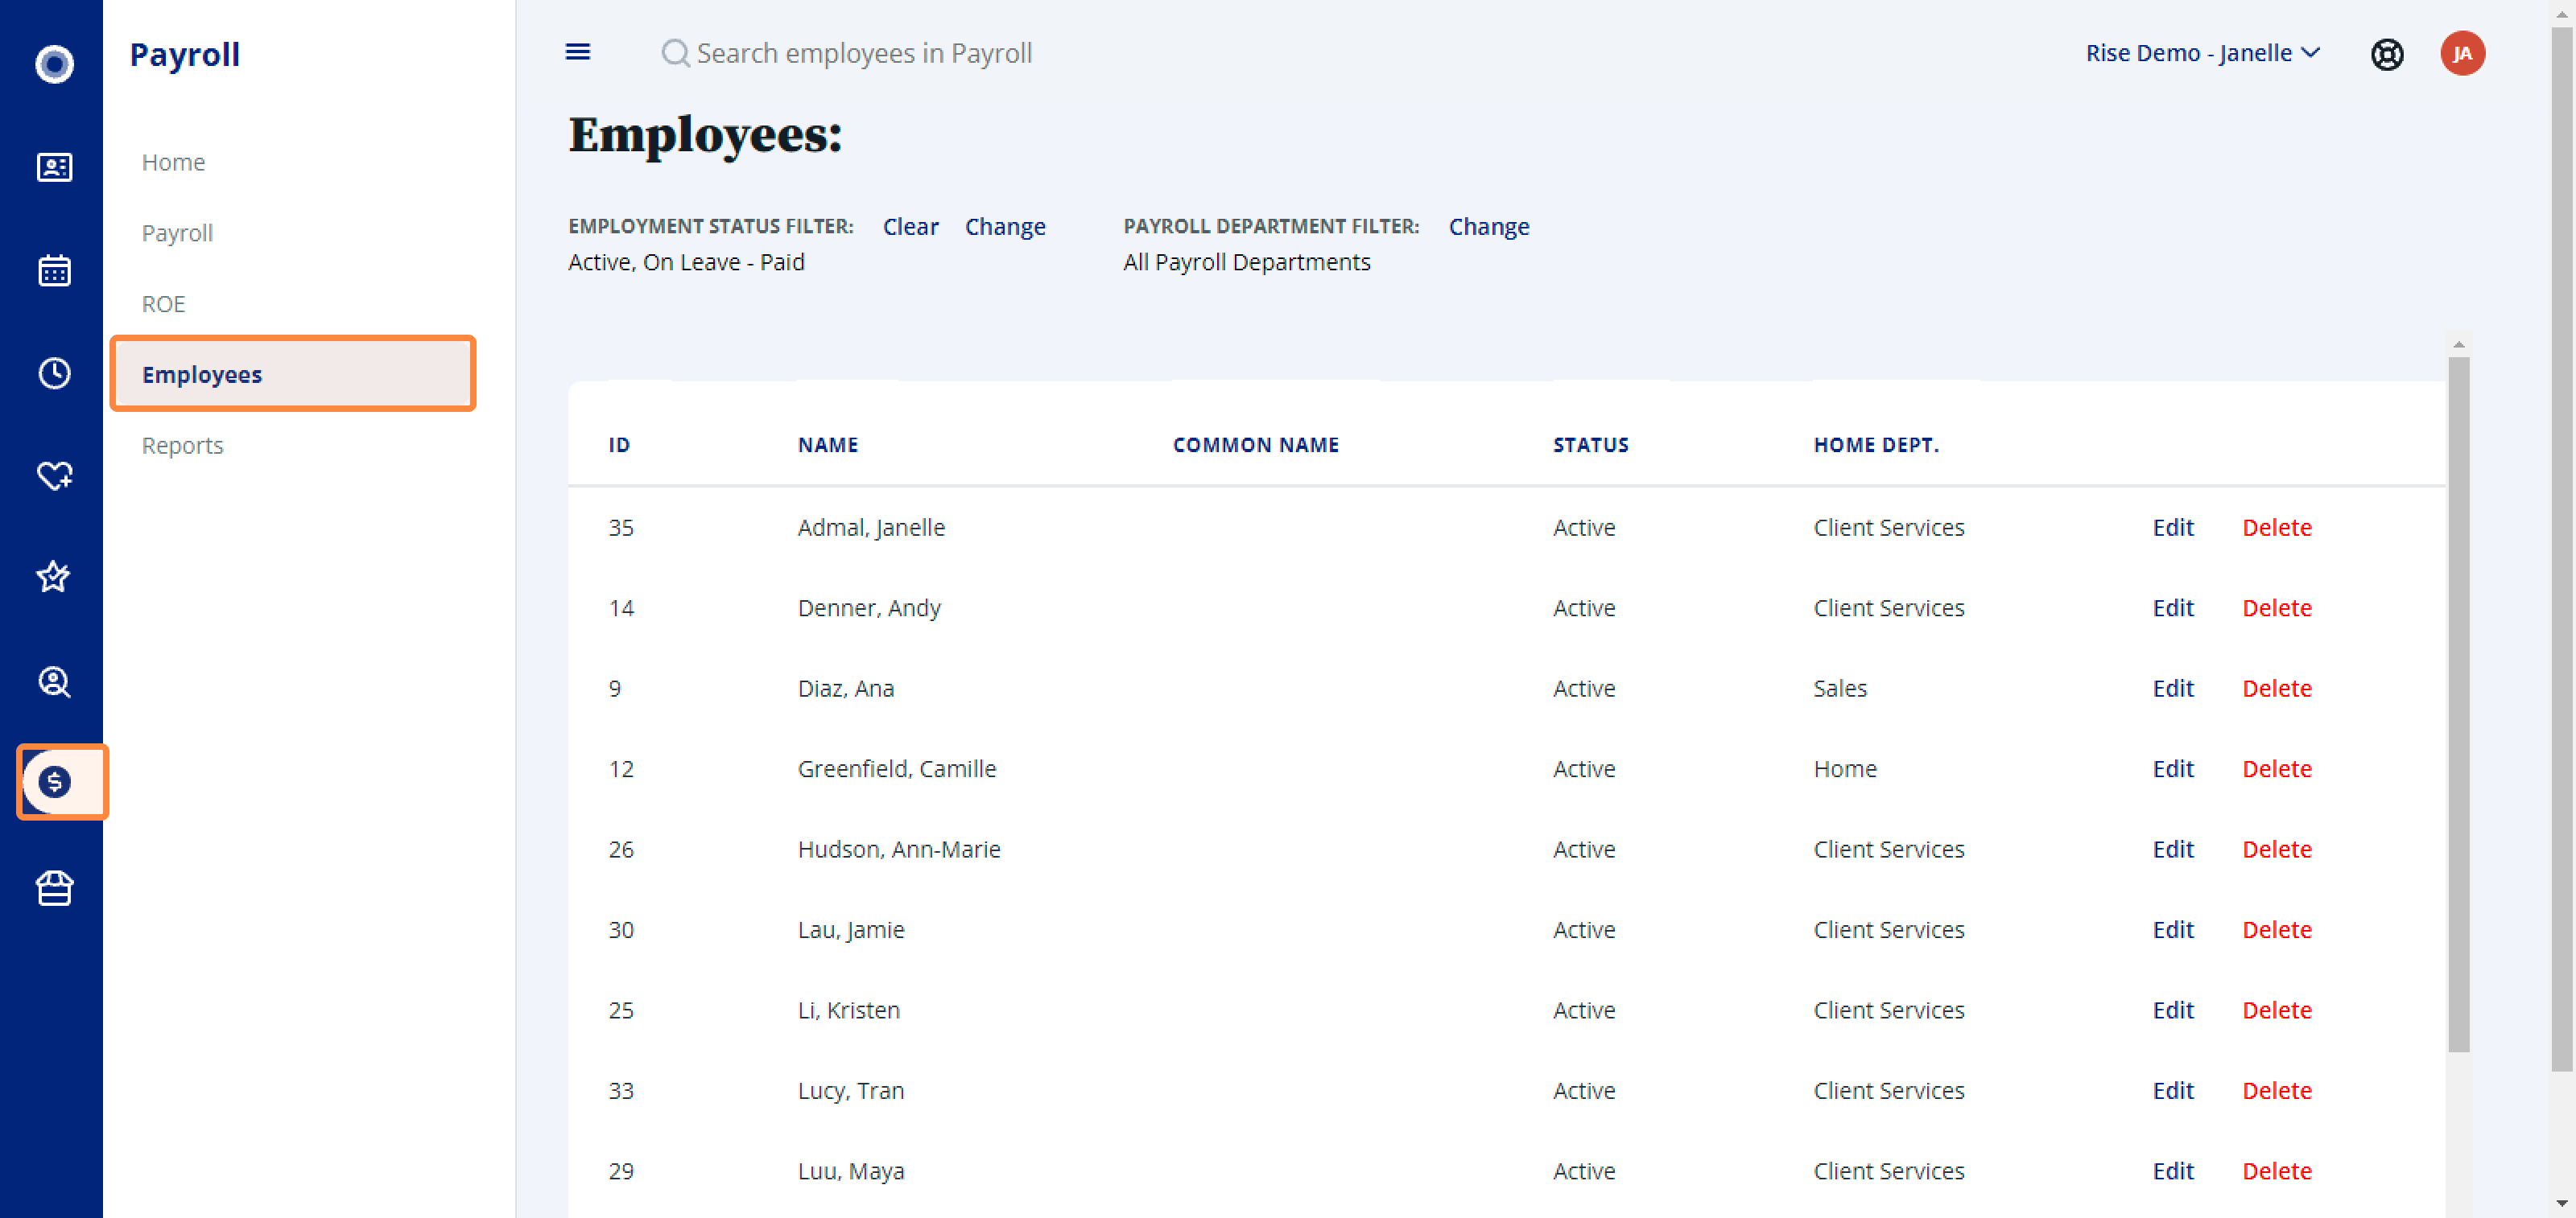This screenshot has height=1218, width=2576.
Task: Open the clock time tracking sidebar icon
Action: coord(54,372)
